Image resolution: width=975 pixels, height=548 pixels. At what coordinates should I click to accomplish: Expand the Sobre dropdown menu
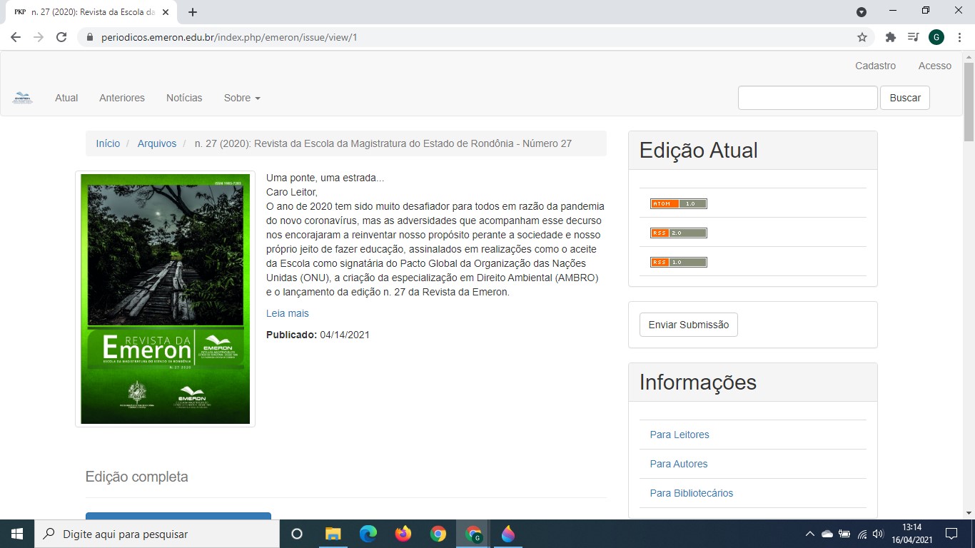[x=242, y=98]
